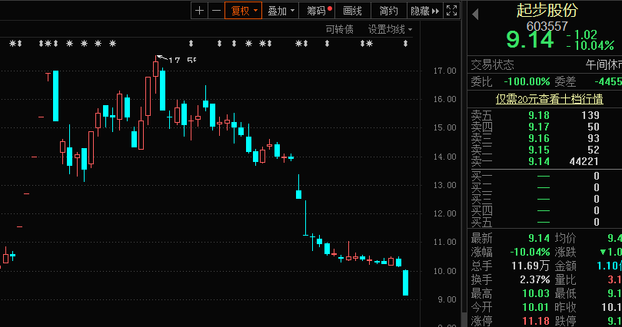Screen dimensions: 622x327
Task: Open 设置均线 dropdown
Action: [390, 29]
